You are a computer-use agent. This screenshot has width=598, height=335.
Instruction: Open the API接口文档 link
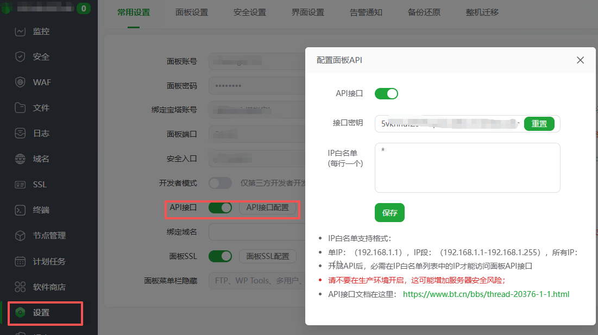click(x=486, y=294)
